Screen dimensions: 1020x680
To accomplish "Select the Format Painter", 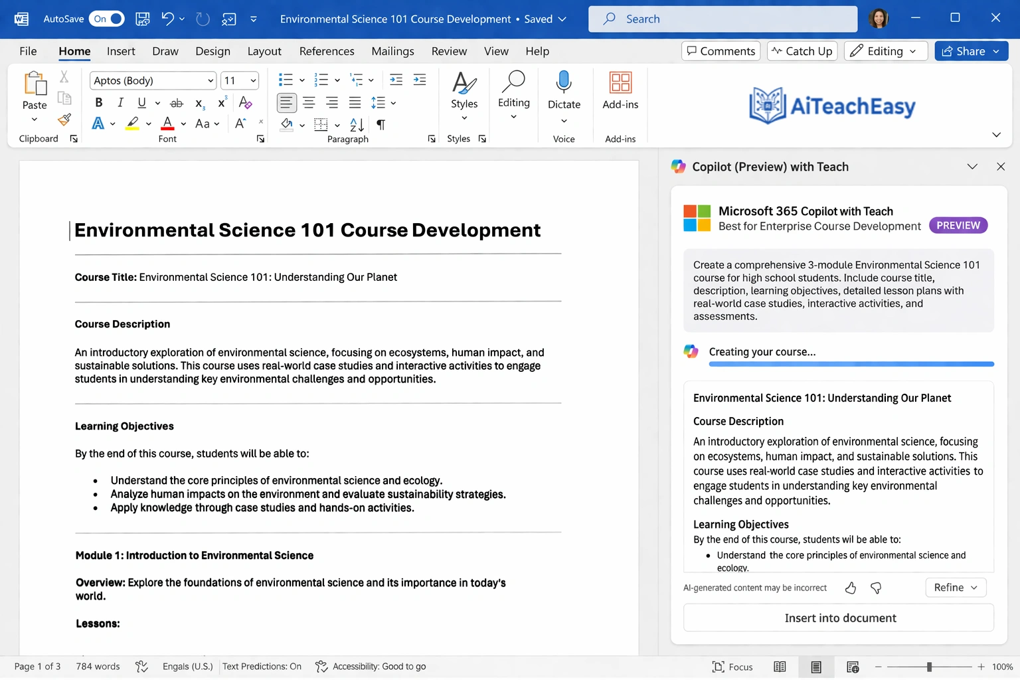I will (64, 120).
